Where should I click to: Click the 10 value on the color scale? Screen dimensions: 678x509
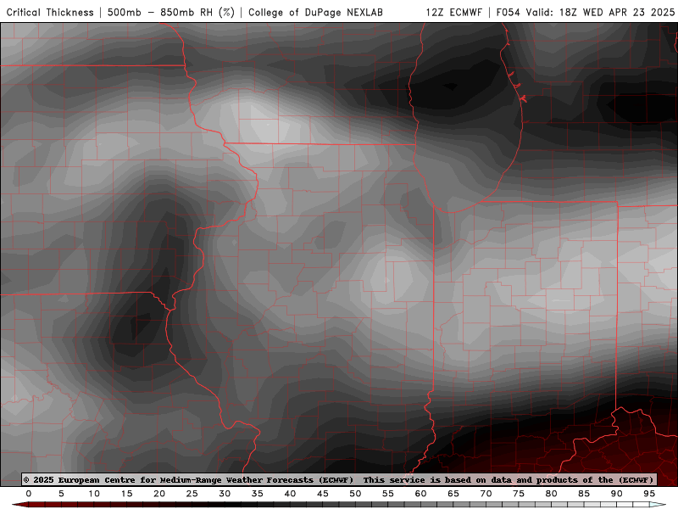[94, 494]
